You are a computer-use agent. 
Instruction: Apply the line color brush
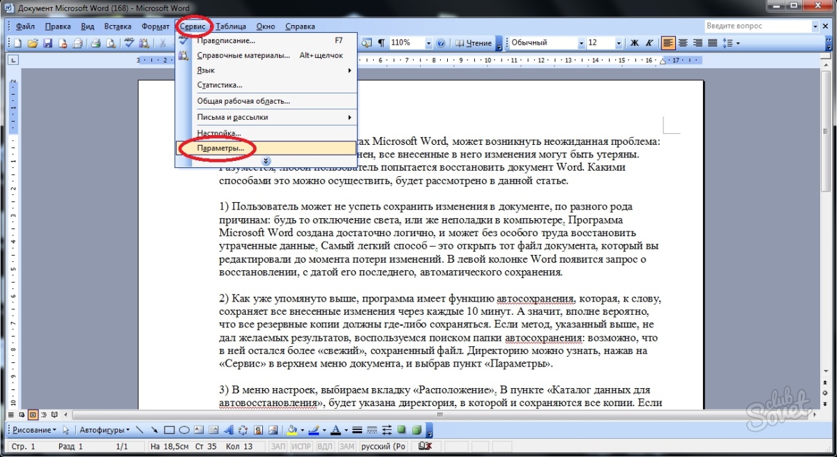(314, 430)
